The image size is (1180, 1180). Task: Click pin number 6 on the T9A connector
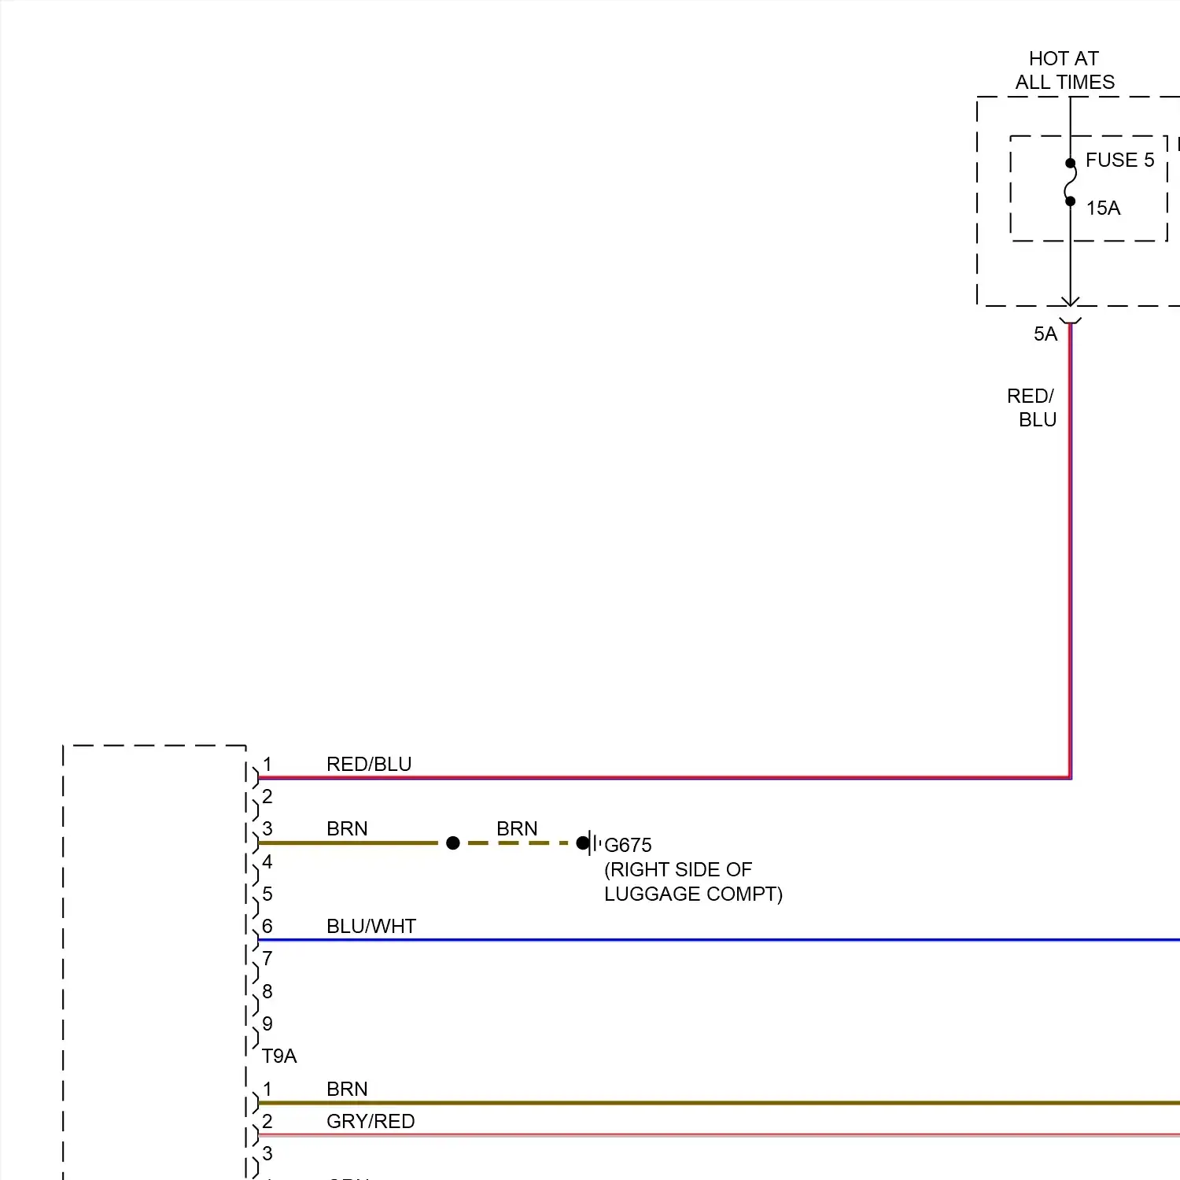267,926
